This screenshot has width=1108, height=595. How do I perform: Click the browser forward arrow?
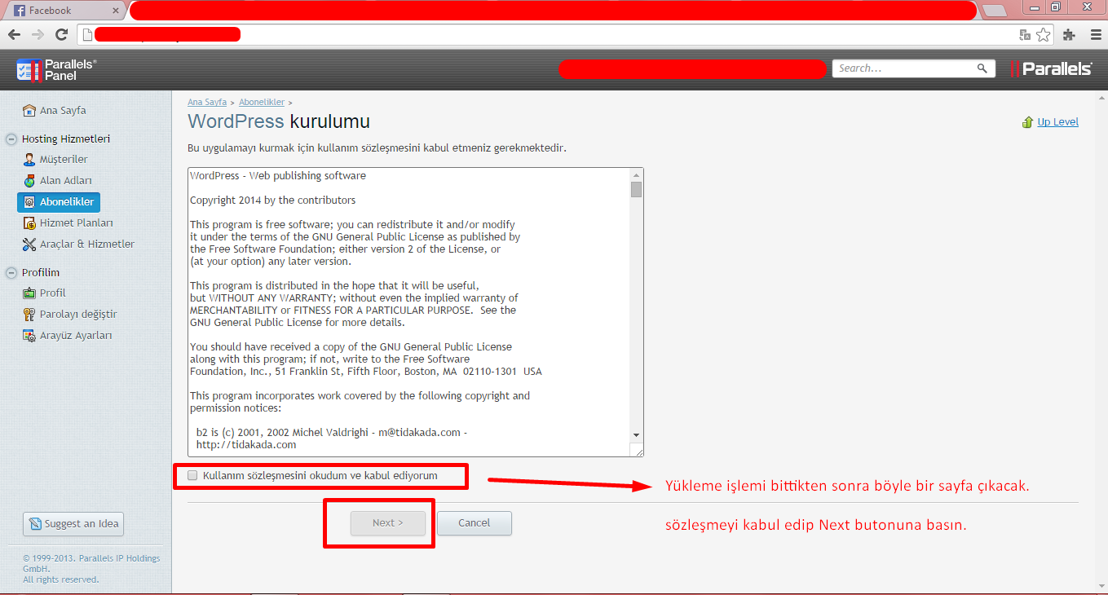(x=38, y=34)
